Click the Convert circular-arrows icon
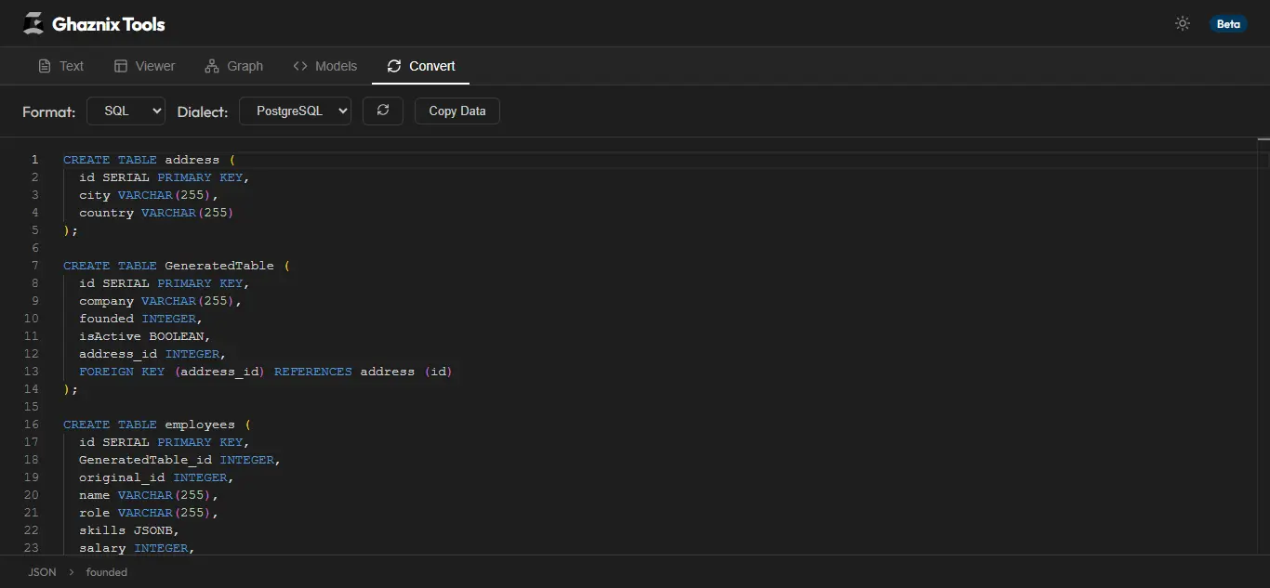This screenshot has width=1270, height=588. (394, 66)
